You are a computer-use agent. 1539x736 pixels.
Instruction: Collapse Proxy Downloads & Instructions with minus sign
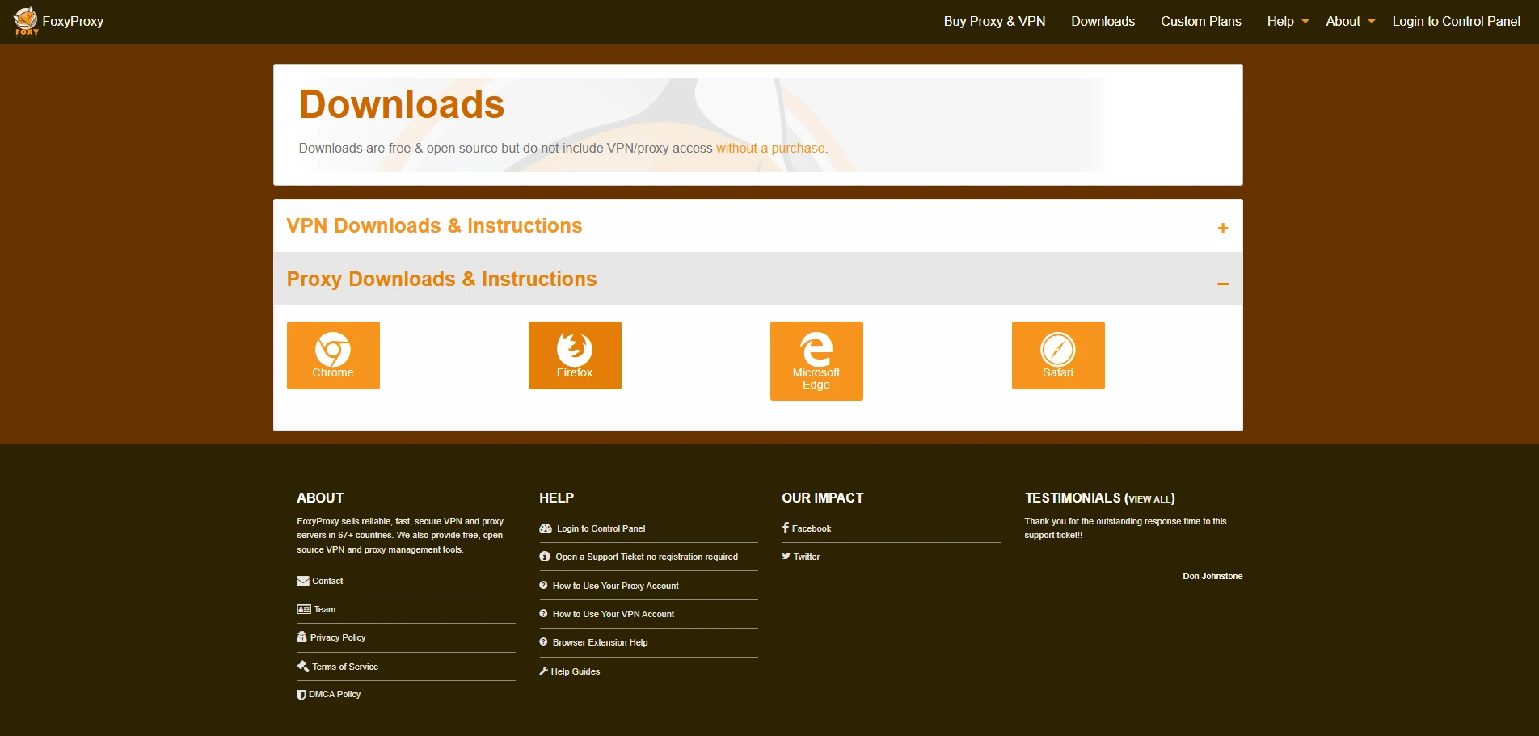coord(1223,284)
